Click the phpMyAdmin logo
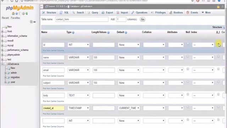 pyautogui.click(x=20, y=8)
